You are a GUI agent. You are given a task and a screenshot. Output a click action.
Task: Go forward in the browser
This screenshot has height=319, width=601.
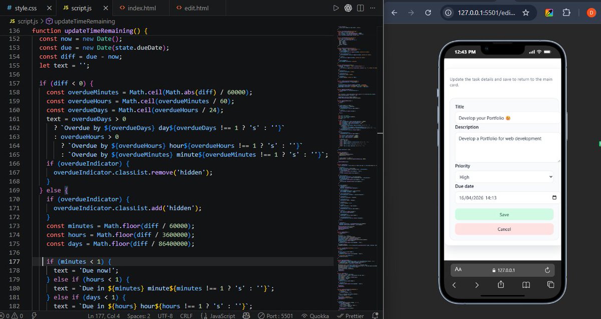point(411,13)
